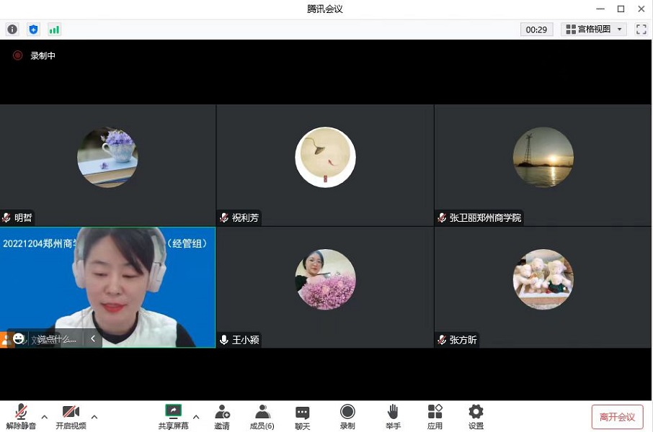Expand the video options arrow beside 开启视频
The width and height of the screenshot is (653, 432).
[x=94, y=417]
